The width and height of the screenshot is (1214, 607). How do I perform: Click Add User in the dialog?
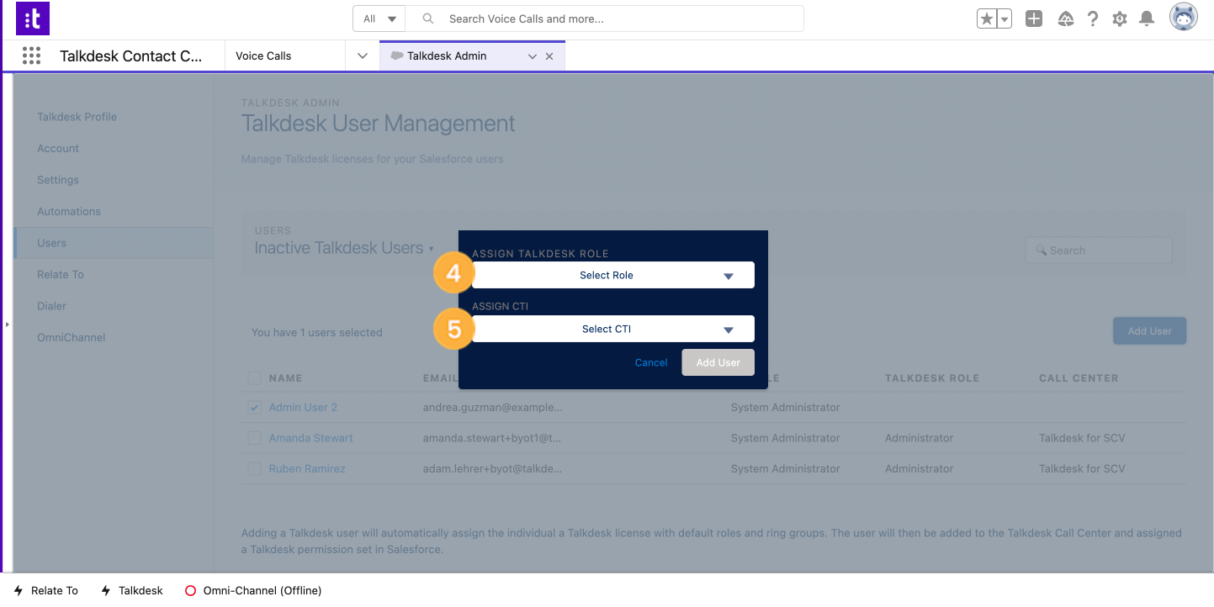click(718, 362)
